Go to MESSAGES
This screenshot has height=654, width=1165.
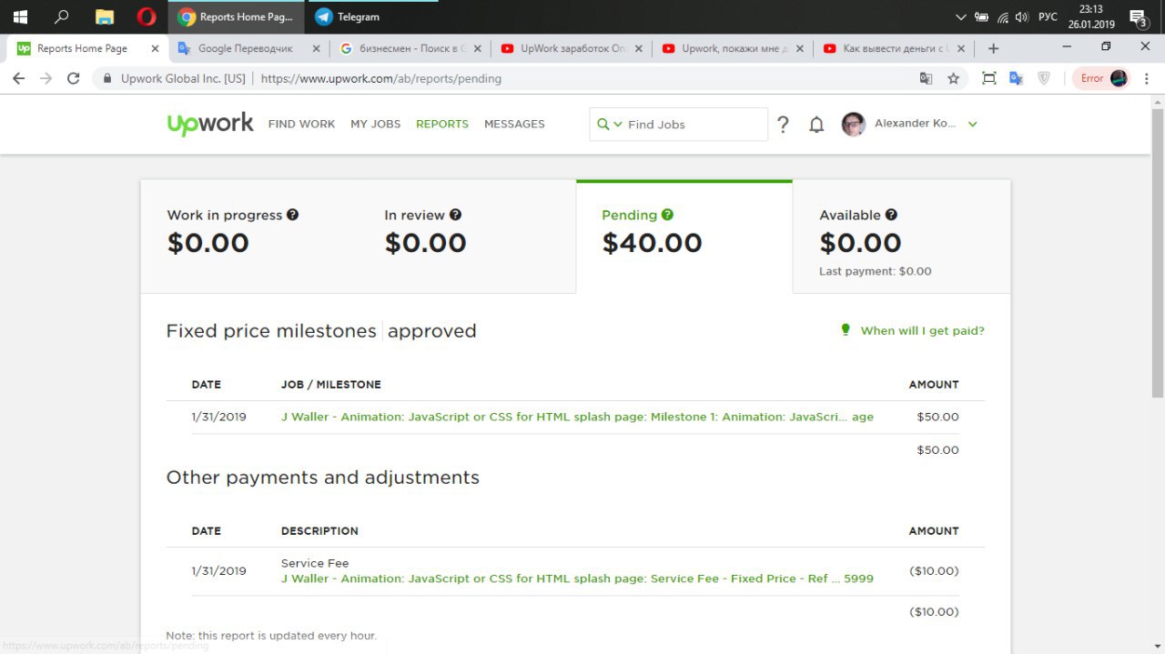(514, 124)
